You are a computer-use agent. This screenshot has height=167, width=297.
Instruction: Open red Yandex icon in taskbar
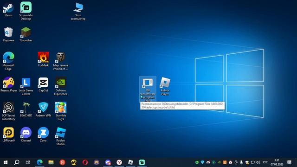click(62, 162)
